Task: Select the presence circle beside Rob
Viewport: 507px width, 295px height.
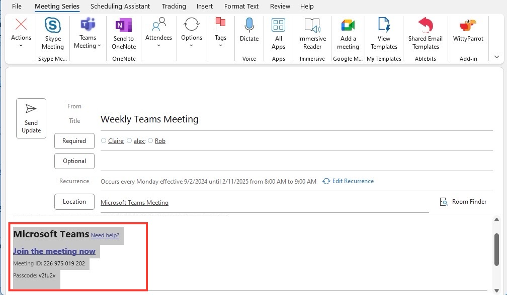Action: [x=150, y=140]
